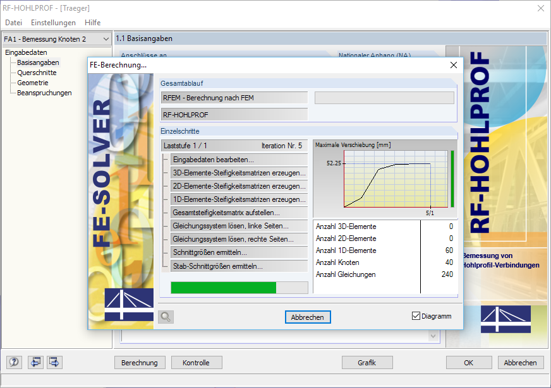Click 2D-Elemente-Steifigkeitsmatrizen erzeugen... step

tap(239, 186)
